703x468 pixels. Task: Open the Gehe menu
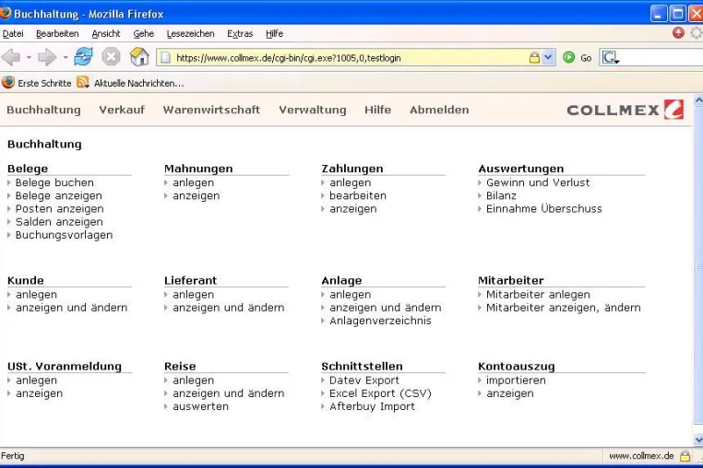click(144, 33)
